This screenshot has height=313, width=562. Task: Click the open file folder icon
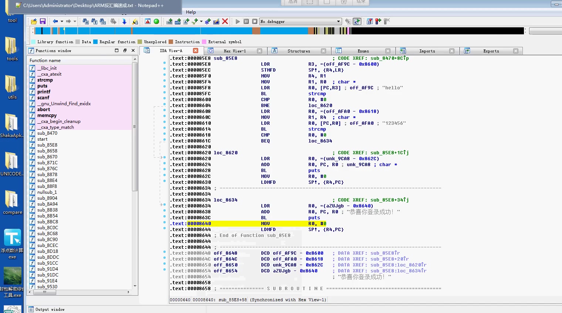[x=34, y=22]
